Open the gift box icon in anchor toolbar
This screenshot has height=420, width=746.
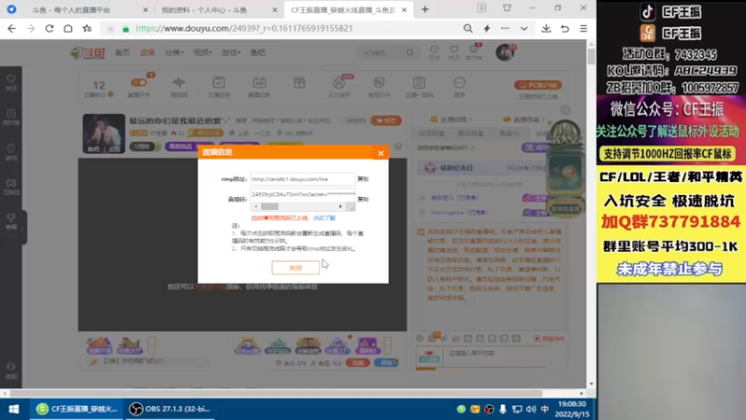click(299, 84)
